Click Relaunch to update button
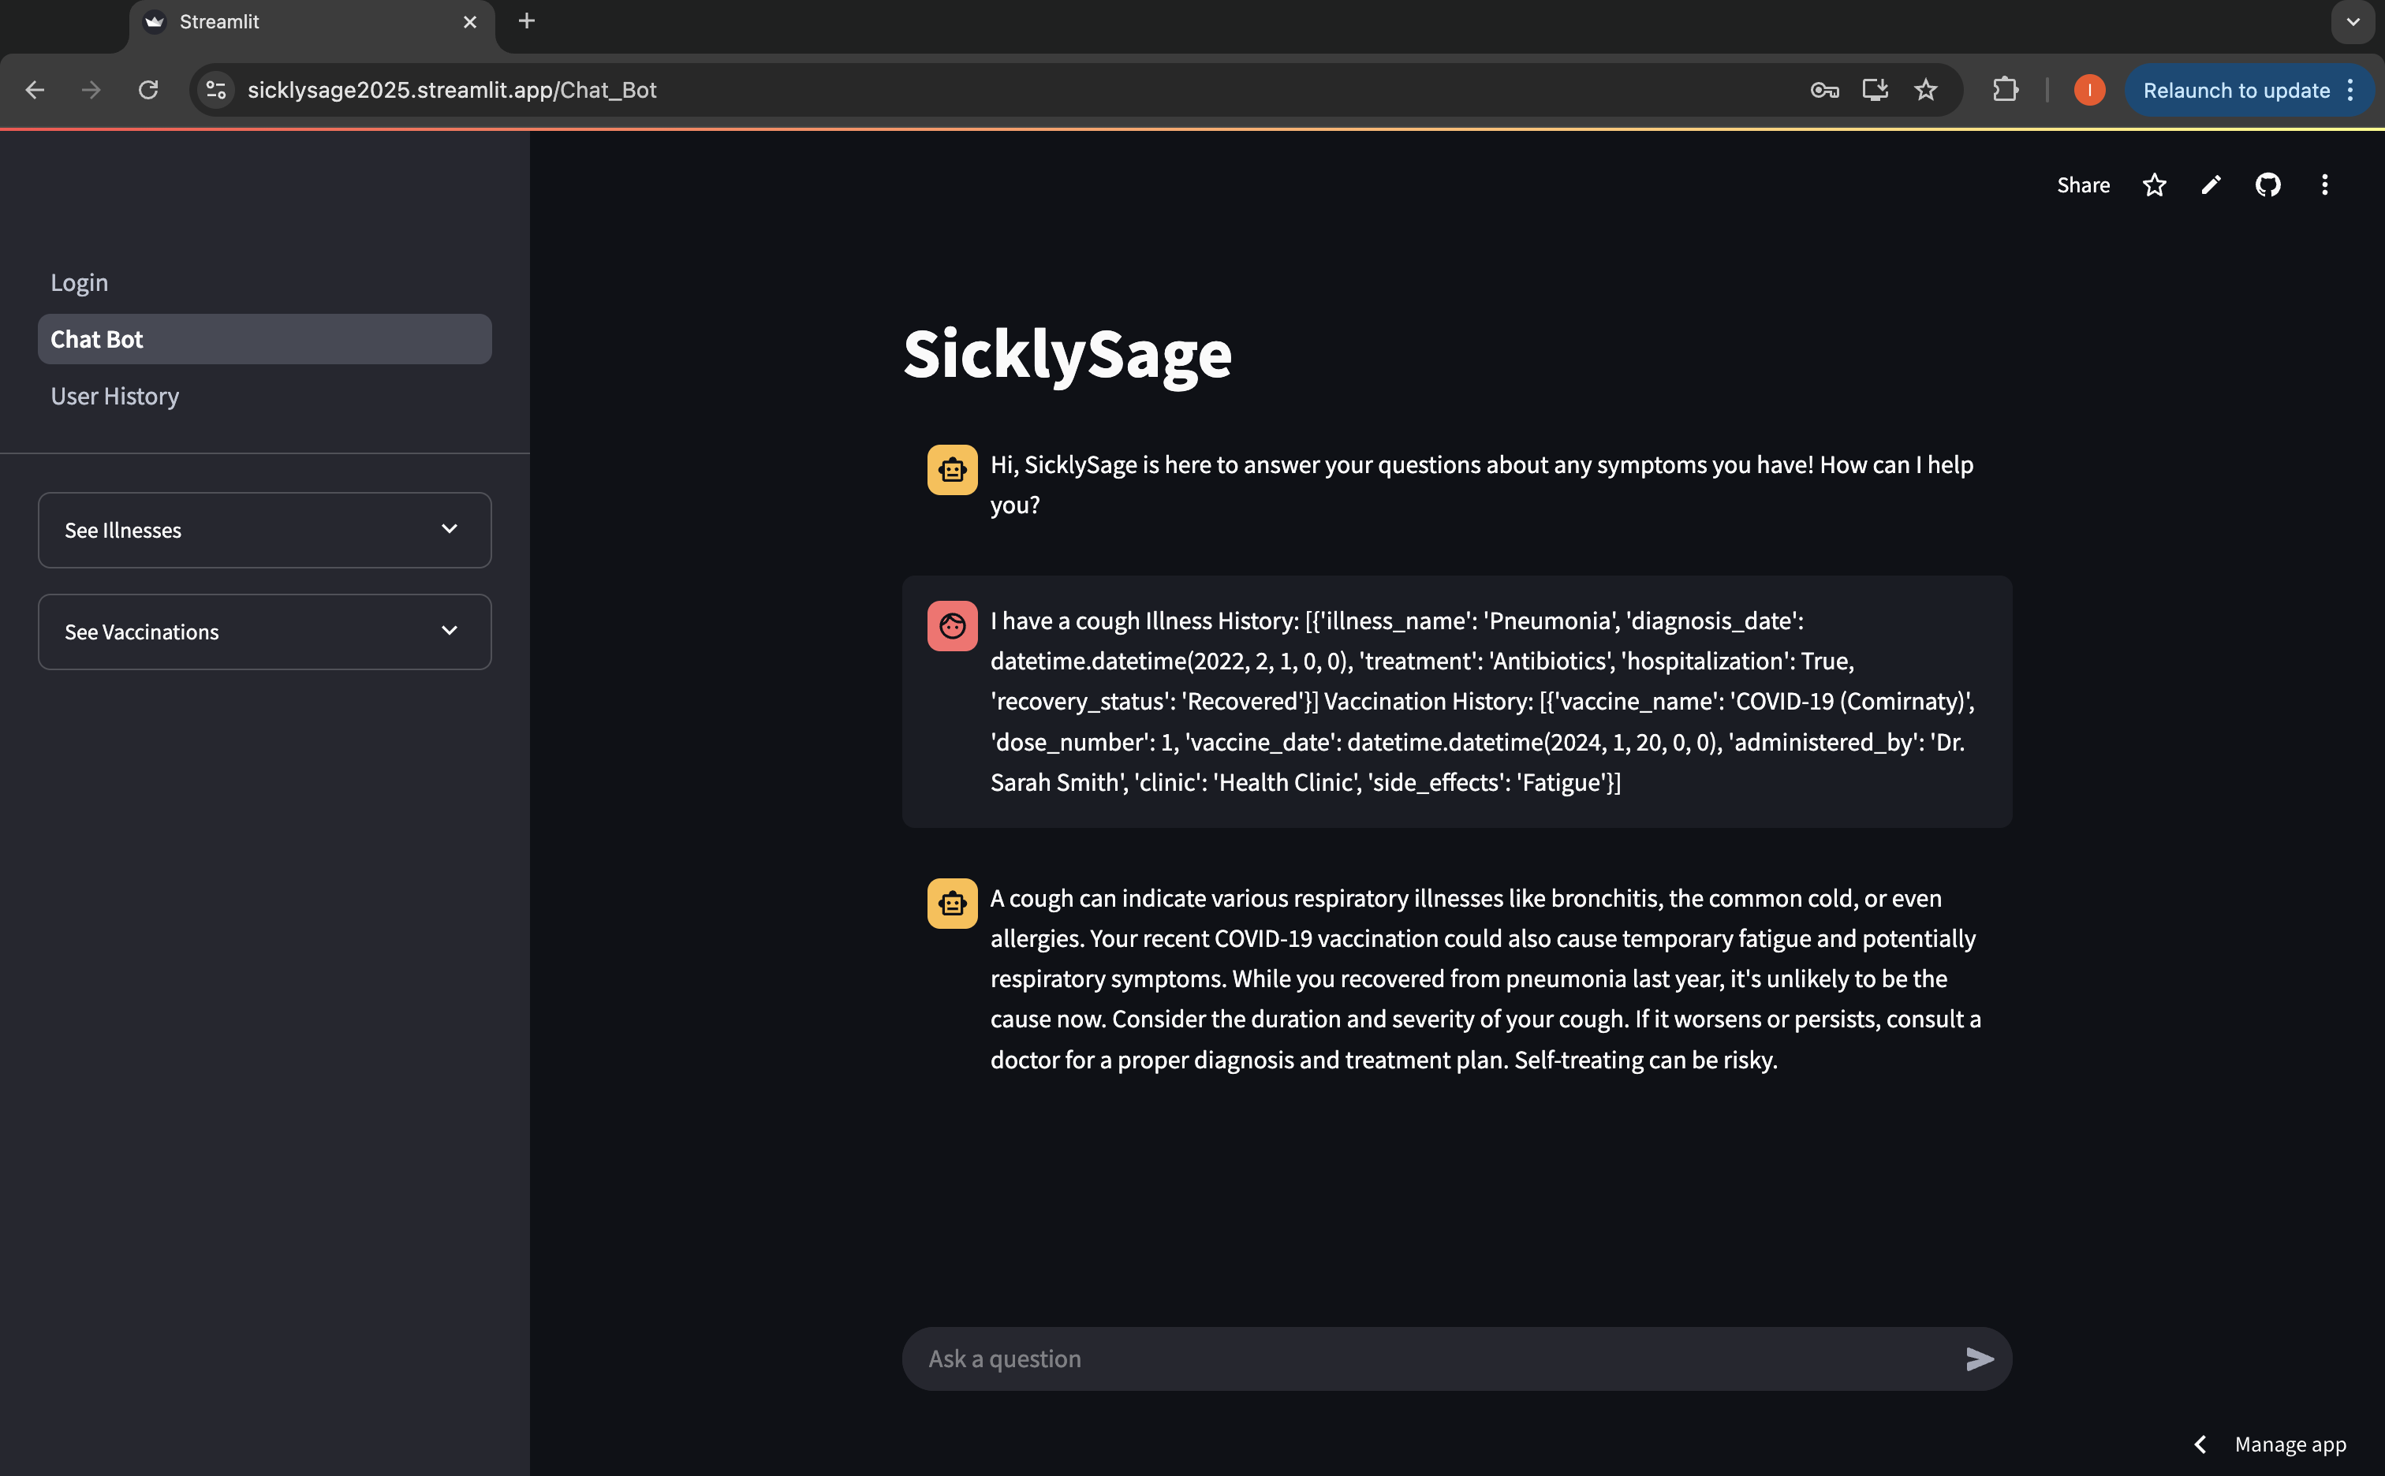This screenshot has height=1476, width=2385. click(x=2236, y=90)
